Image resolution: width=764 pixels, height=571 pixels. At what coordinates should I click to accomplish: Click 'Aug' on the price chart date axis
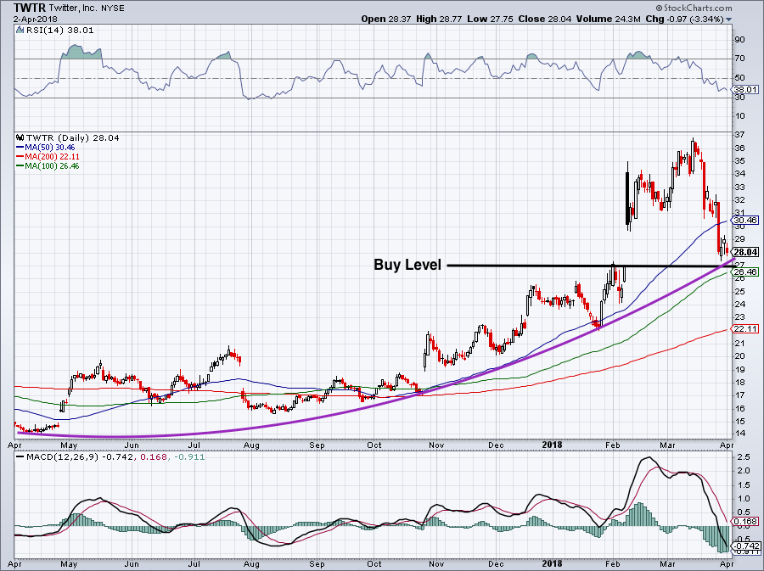(251, 445)
